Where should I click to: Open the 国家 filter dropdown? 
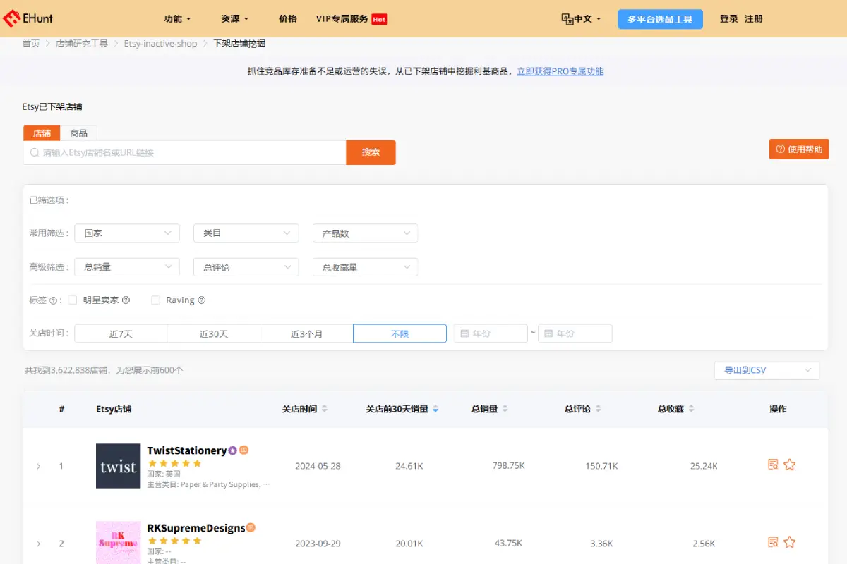pos(126,233)
